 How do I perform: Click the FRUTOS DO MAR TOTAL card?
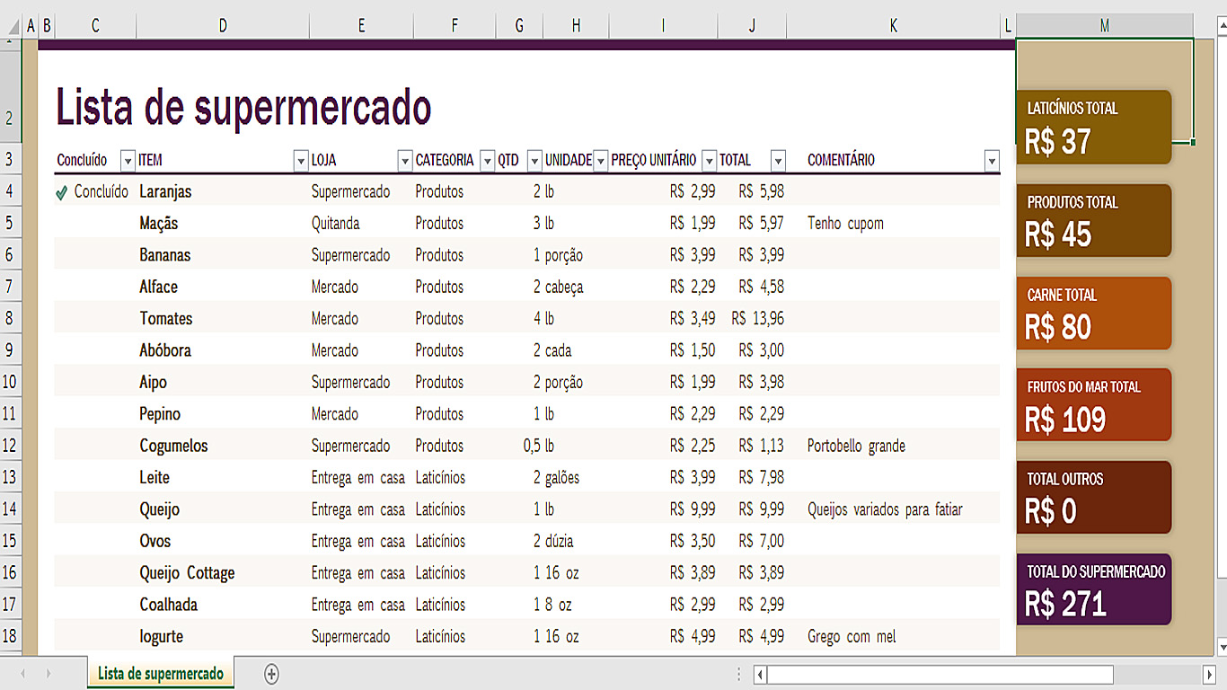(x=1094, y=405)
